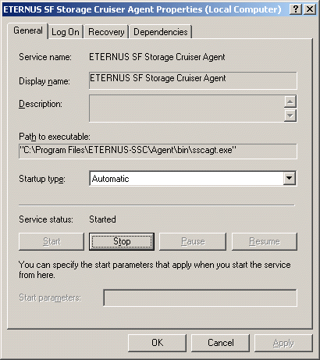The image size is (320, 360).
Task: Switch to the Recovery tab
Action: tap(106, 32)
